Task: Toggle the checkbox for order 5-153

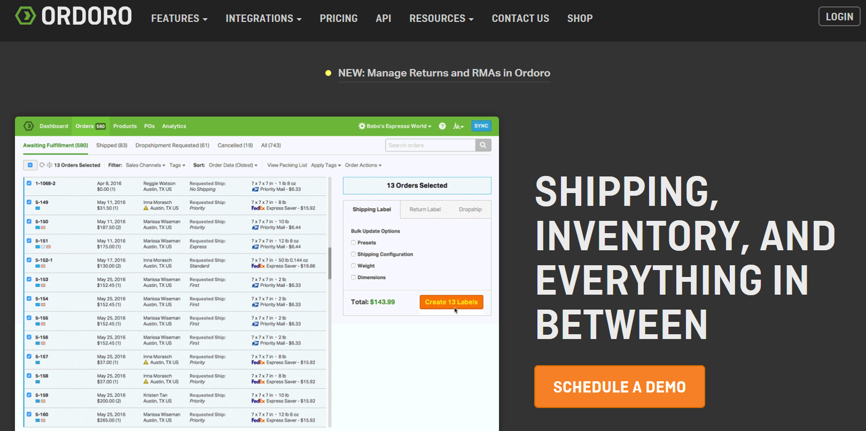Action: 29,279
